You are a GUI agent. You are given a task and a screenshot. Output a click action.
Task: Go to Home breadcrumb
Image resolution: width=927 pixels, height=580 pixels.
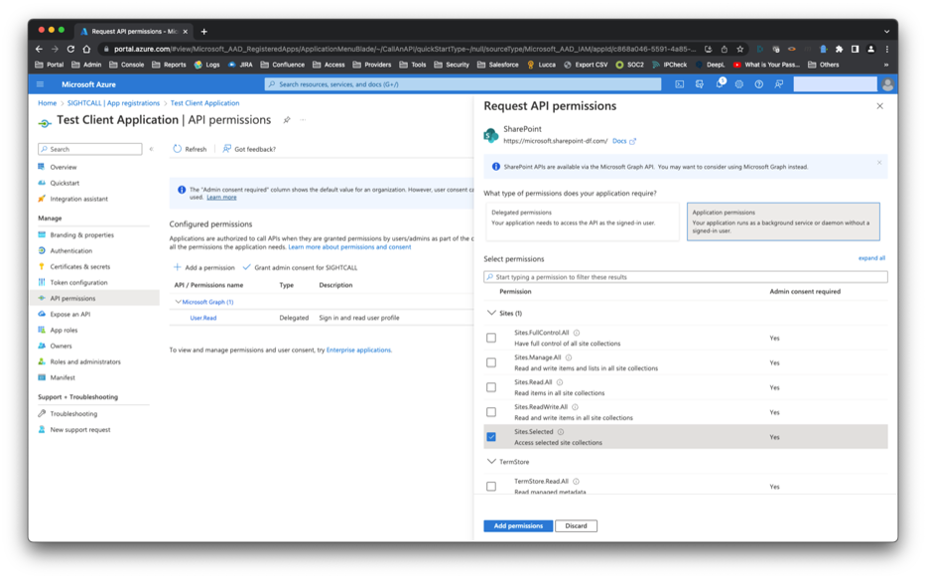pos(48,103)
